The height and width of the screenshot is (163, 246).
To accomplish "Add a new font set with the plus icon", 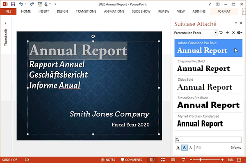I will [227, 32].
